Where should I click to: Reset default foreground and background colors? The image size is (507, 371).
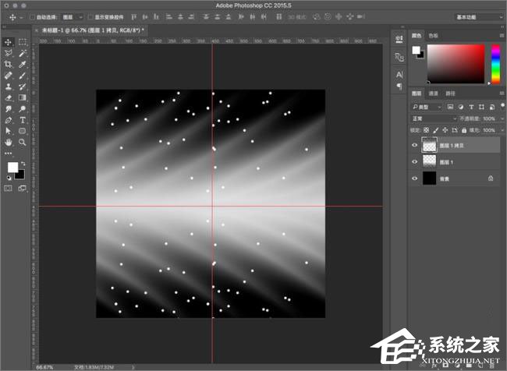(x=9, y=178)
